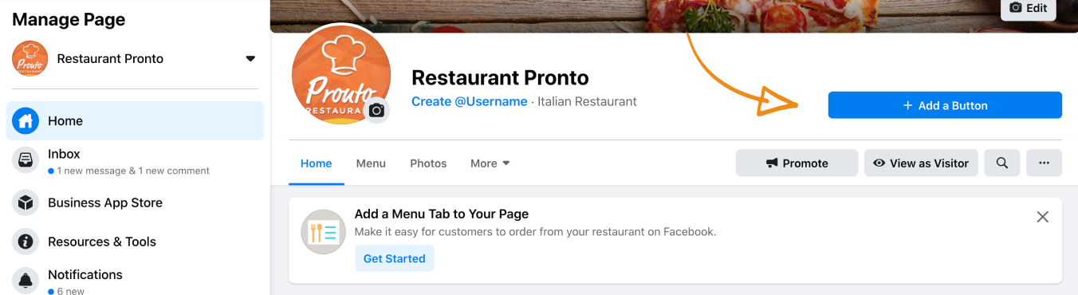Expand the More tab dropdown
The image size is (1078, 295).
click(x=490, y=163)
